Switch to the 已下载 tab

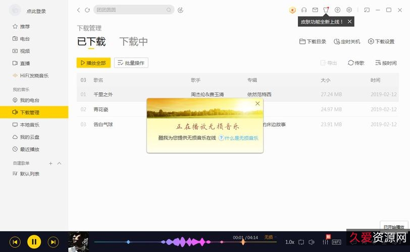pyautogui.click(x=91, y=42)
